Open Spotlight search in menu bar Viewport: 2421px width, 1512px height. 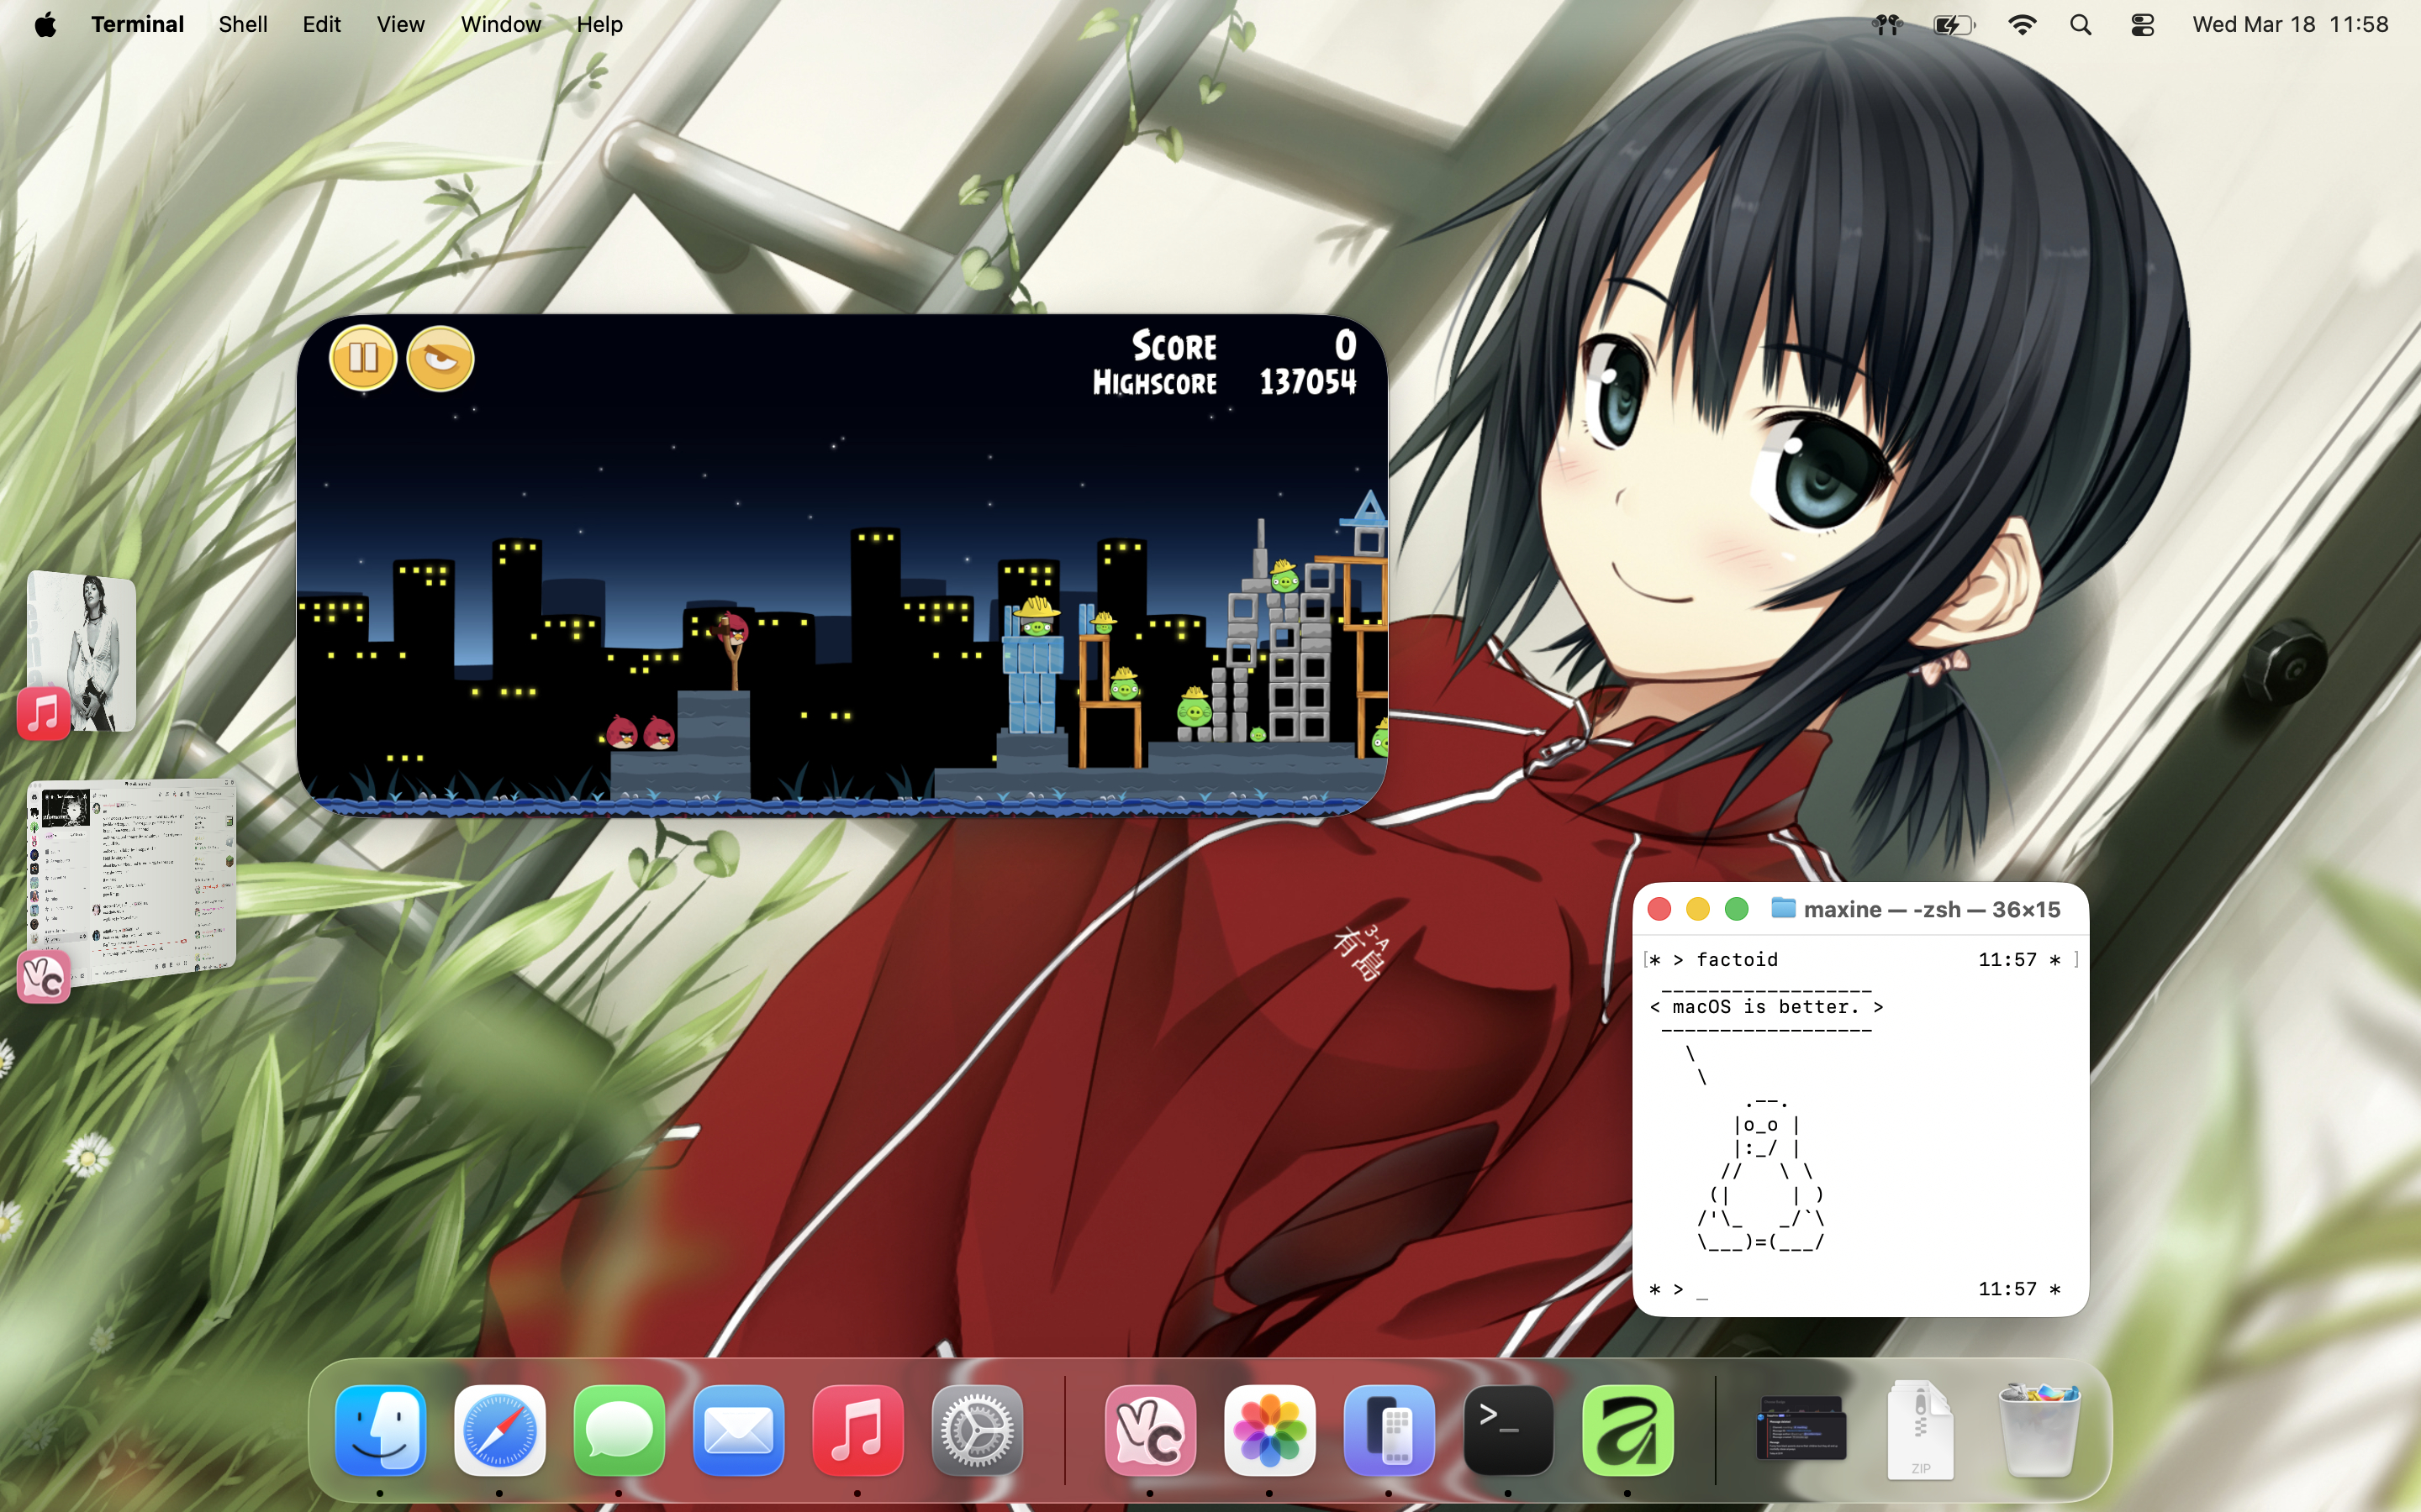(2081, 25)
